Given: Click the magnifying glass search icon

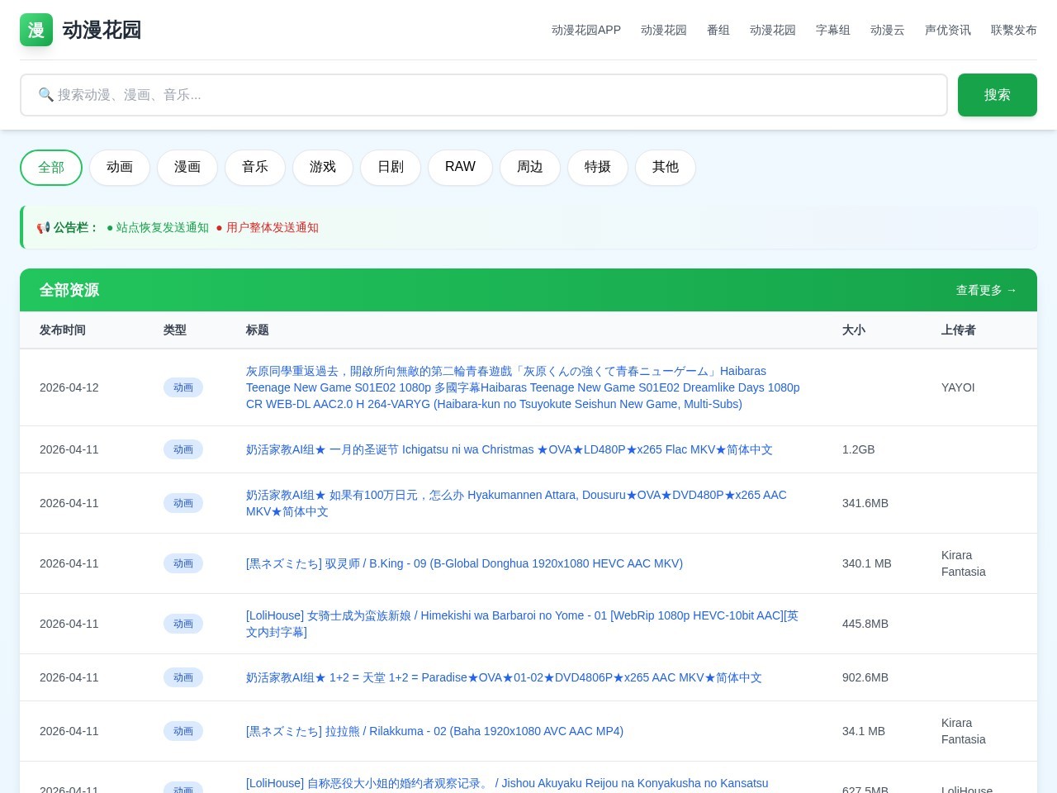Looking at the screenshot, I should [x=47, y=95].
